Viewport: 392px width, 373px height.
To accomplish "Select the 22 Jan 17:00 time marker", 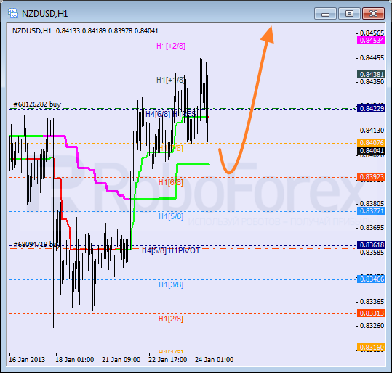I will [167, 360].
